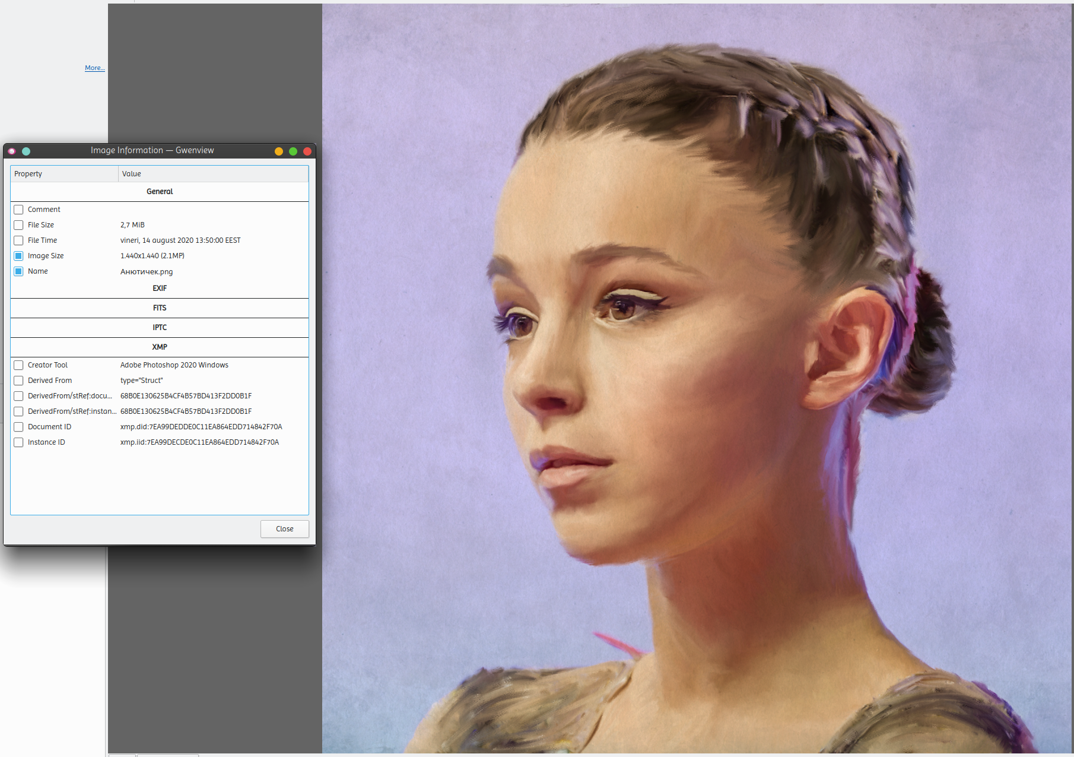This screenshot has height=757, width=1074.
Task: Click the Value column header
Action: 213,174
